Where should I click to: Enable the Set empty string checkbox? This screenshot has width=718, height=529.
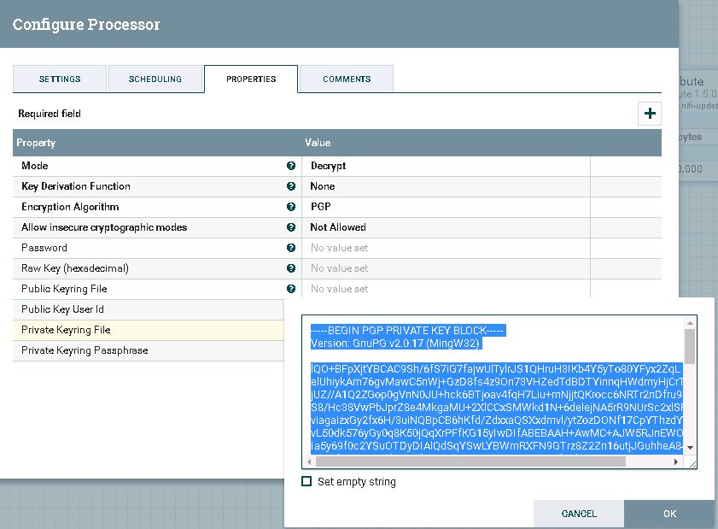click(306, 481)
